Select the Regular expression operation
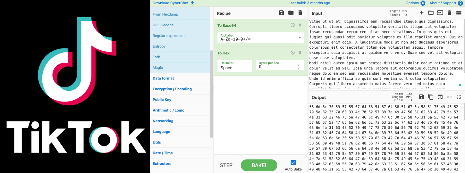This screenshot has height=173, width=465. [180, 36]
